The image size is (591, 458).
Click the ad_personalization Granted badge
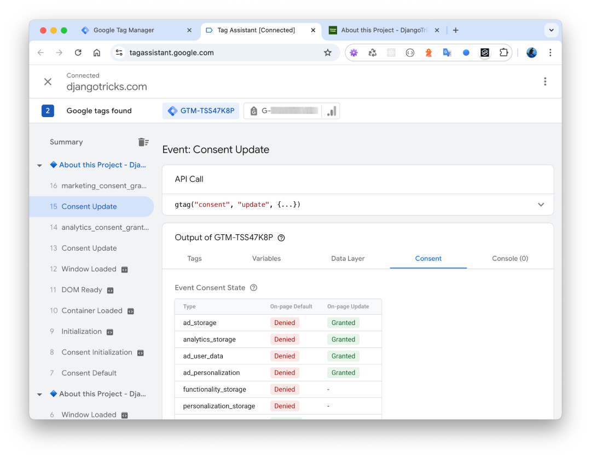343,373
